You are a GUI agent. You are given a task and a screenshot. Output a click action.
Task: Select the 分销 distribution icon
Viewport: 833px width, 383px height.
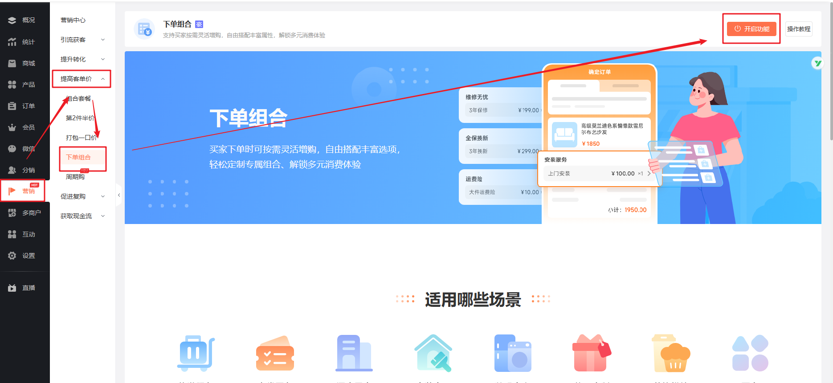[x=12, y=170]
